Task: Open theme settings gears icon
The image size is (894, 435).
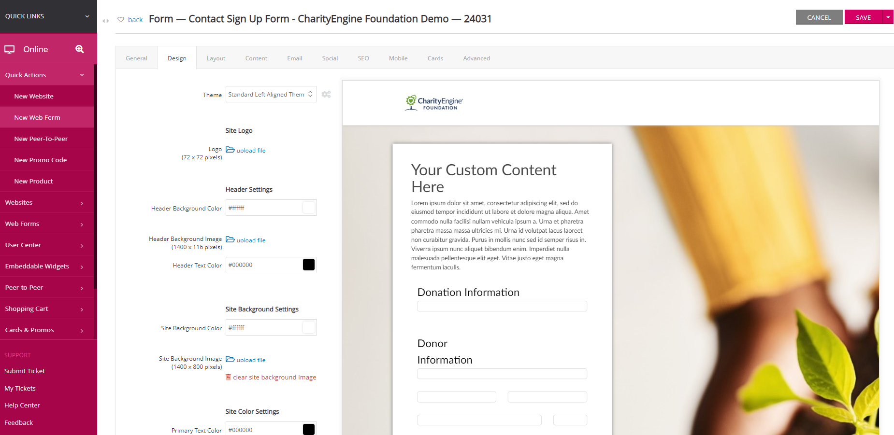Action: [x=326, y=94]
